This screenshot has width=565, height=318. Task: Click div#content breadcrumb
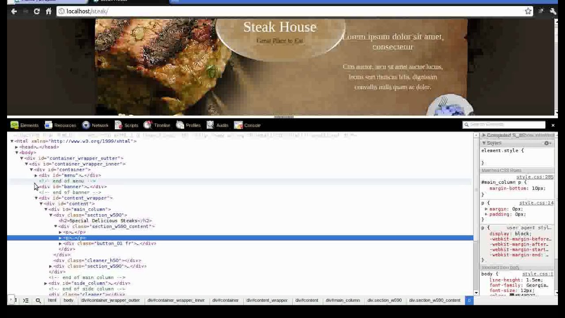[307, 300]
